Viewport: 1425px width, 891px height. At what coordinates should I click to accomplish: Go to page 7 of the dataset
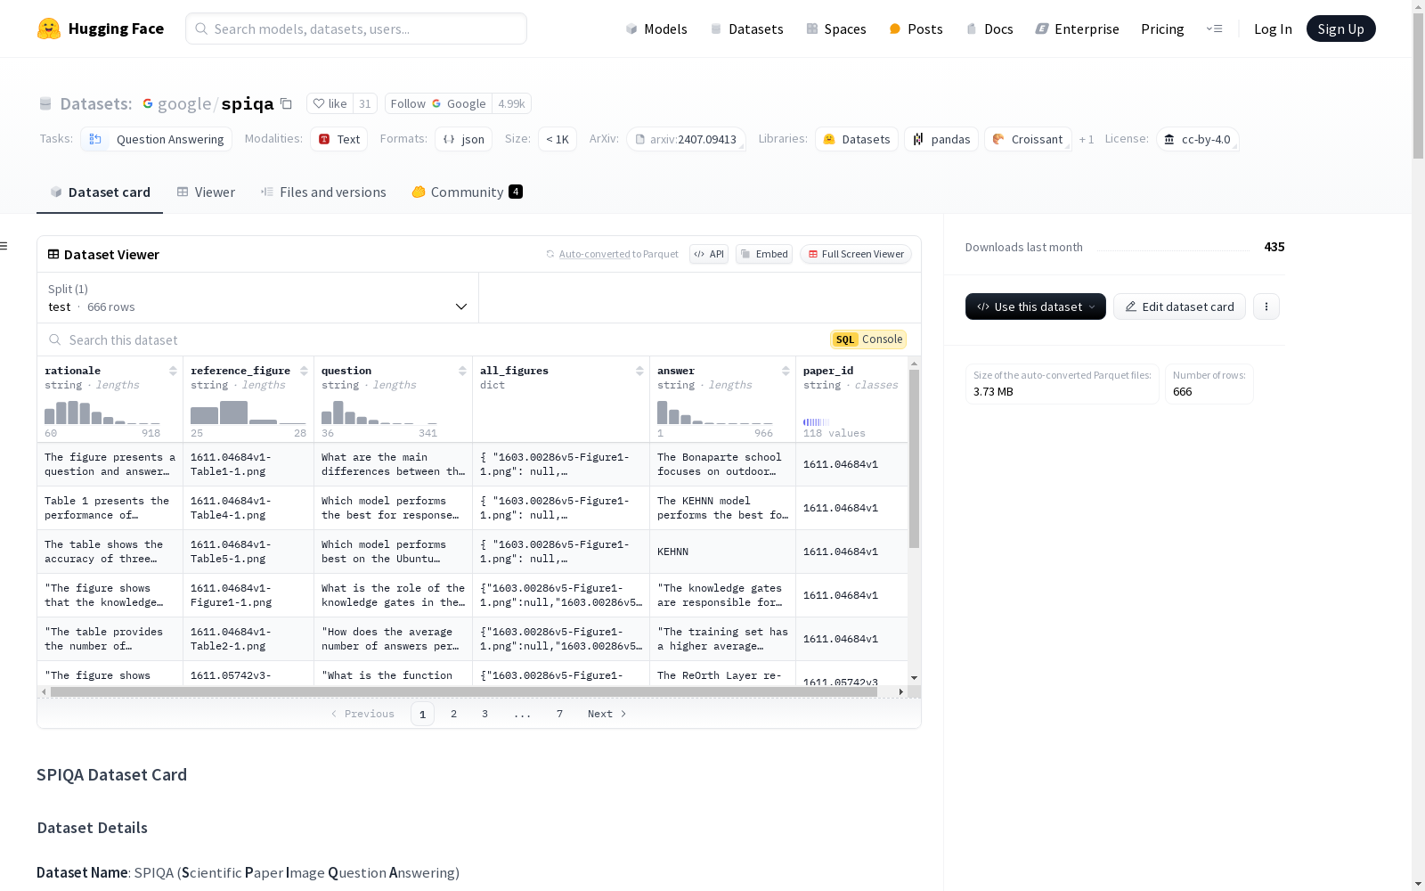coord(559,714)
